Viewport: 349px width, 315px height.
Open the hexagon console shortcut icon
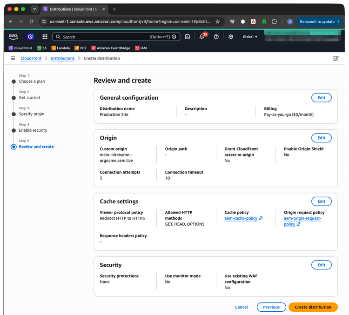(30, 36)
